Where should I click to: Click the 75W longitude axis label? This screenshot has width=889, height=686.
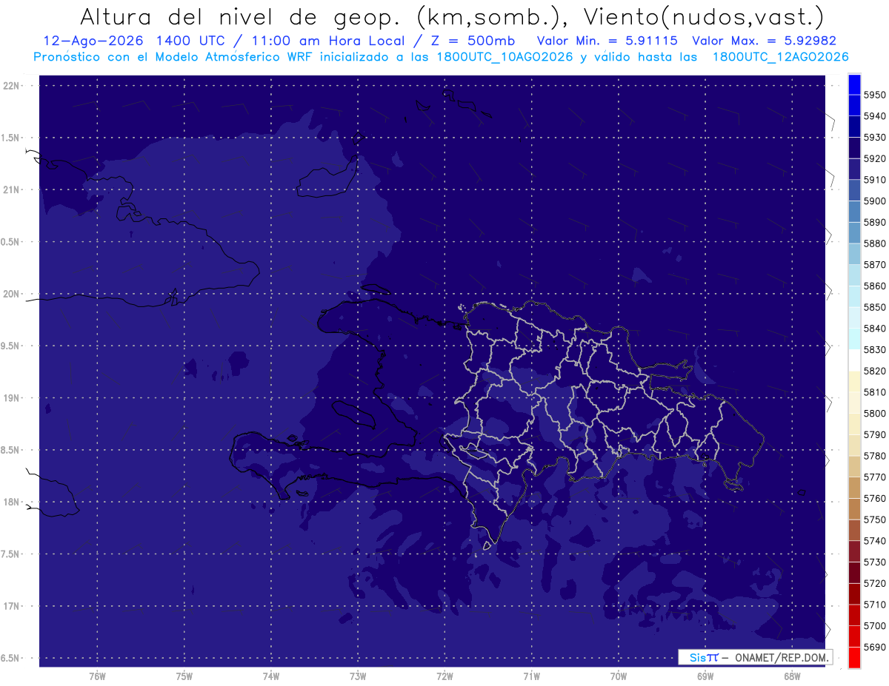coord(184,676)
